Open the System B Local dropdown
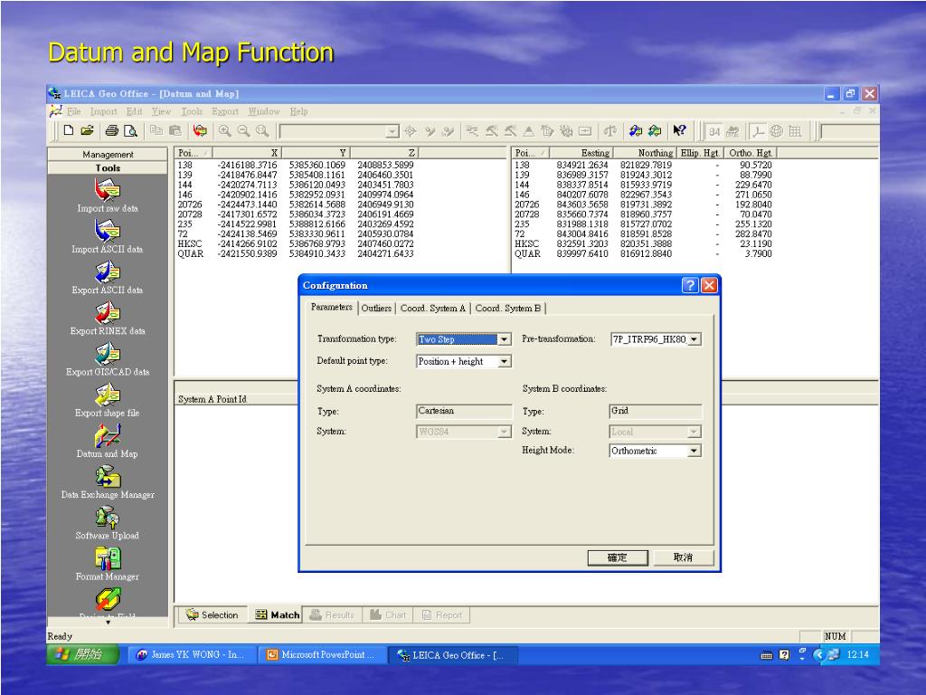This screenshot has width=926, height=695. (694, 432)
